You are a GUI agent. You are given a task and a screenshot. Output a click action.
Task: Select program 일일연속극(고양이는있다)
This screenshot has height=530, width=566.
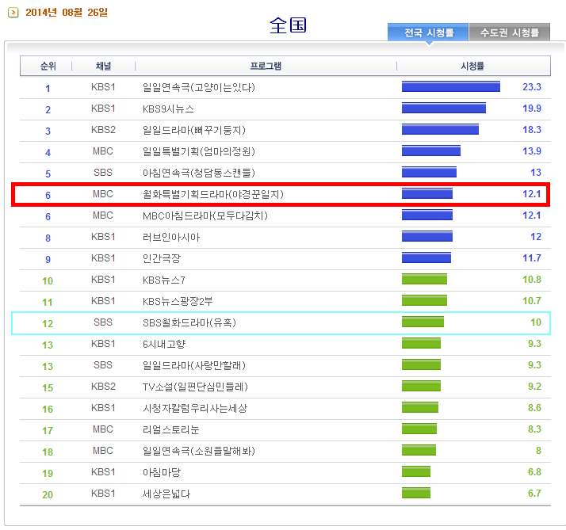click(199, 87)
